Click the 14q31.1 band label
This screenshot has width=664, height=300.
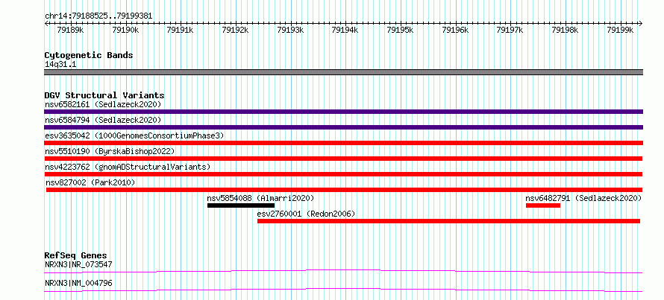click(60, 65)
